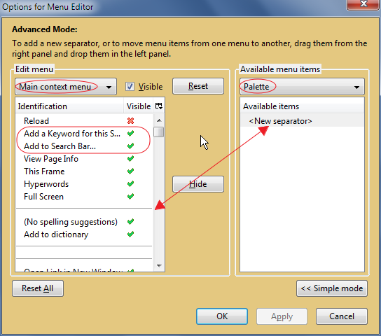
Task: Click green check beside Hyperwords
Action: click(130, 184)
